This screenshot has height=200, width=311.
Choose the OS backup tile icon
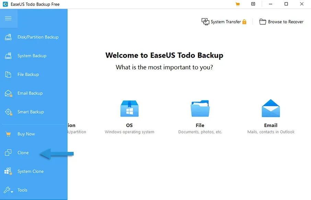pyautogui.click(x=129, y=109)
